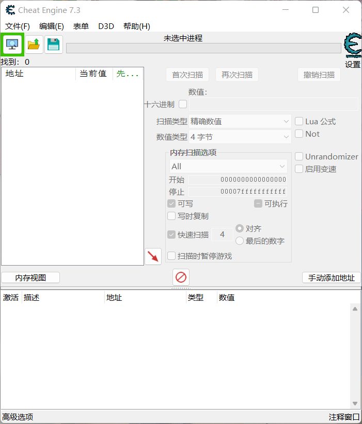
Task: Click the 数值 column header in address table
Action: coord(227,298)
